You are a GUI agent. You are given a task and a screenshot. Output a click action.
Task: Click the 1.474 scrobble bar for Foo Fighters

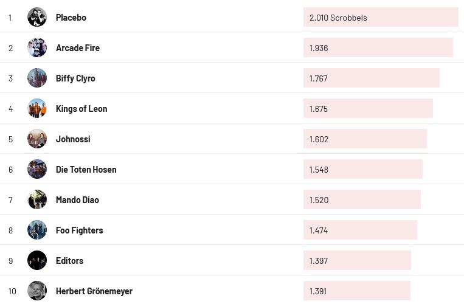pyautogui.click(x=360, y=230)
